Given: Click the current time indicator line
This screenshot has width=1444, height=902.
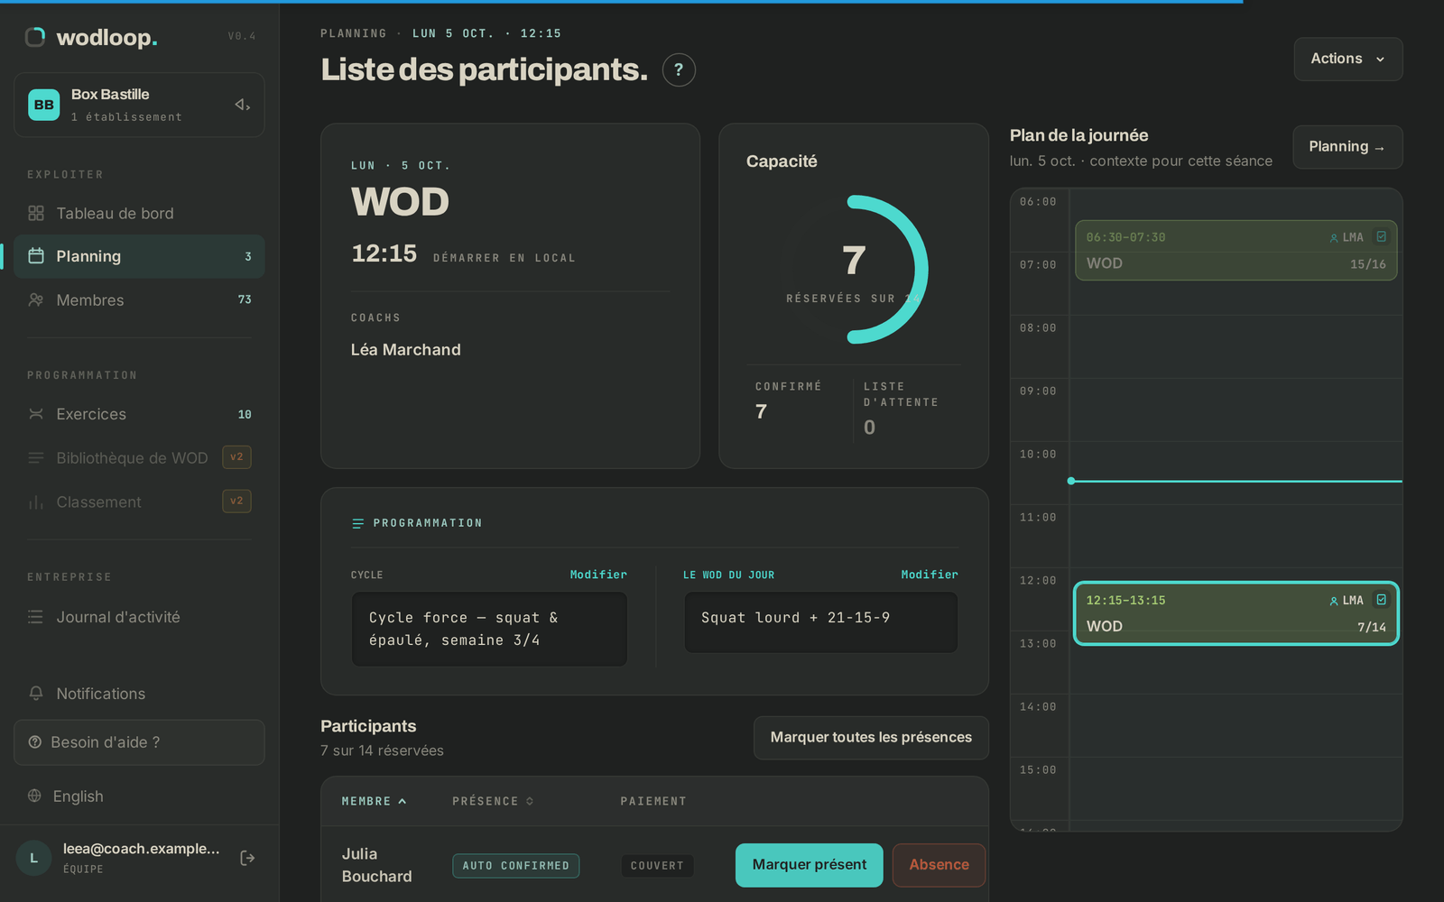Looking at the screenshot, I should click(1236, 481).
